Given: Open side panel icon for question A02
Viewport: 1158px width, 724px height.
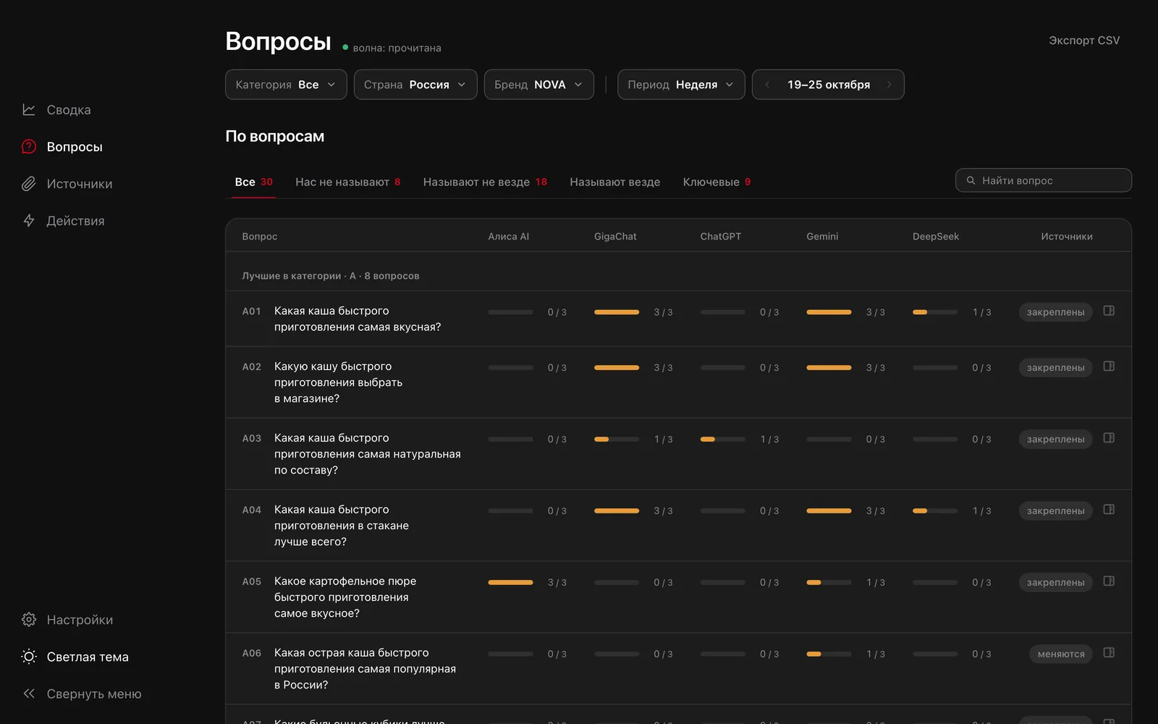Looking at the screenshot, I should tap(1109, 366).
